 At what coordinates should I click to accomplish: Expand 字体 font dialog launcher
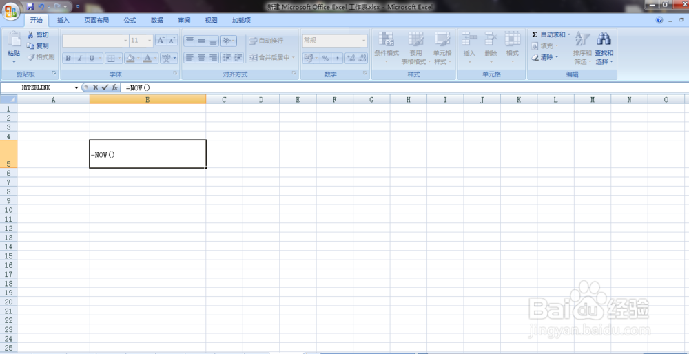point(175,74)
